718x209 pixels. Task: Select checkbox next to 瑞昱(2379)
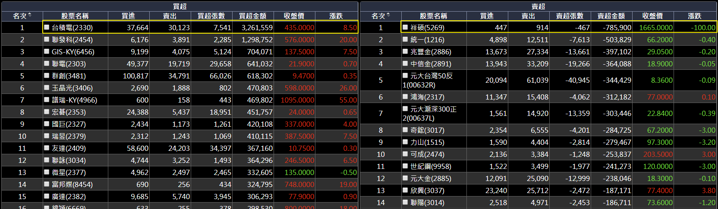(x=47, y=136)
